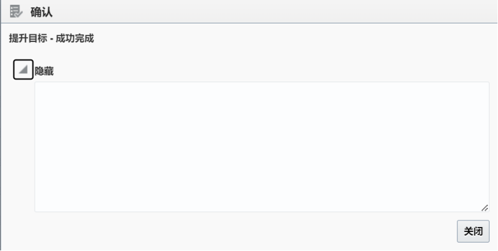Dismiss the 提升目标 confirmation with 关闭
Viewport: 498px width, 251px height.
(x=473, y=231)
